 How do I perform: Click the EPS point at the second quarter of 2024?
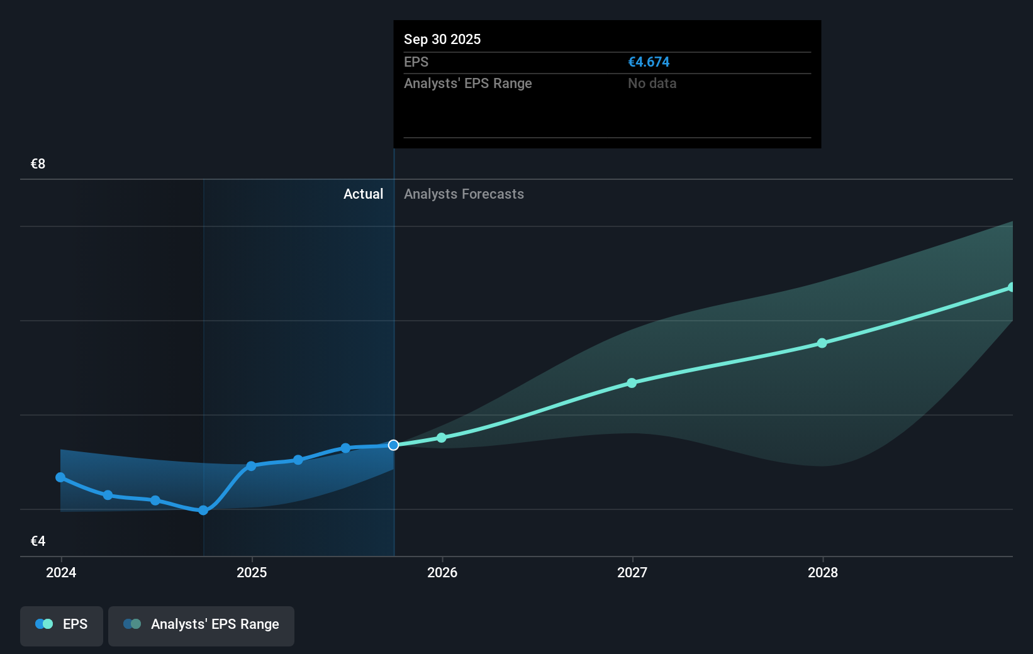point(108,496)
